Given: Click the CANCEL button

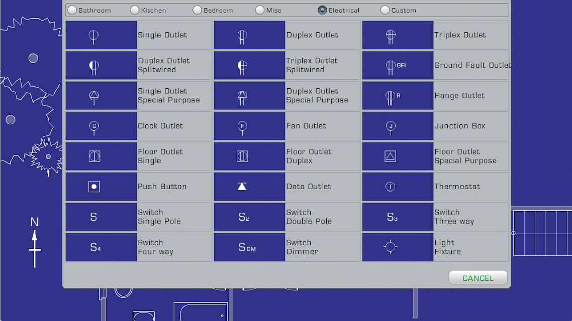Looking at the screenshot, I should [478, 278].
